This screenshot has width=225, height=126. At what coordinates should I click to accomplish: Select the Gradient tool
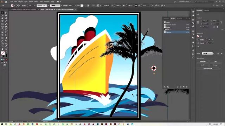point(6,38)
